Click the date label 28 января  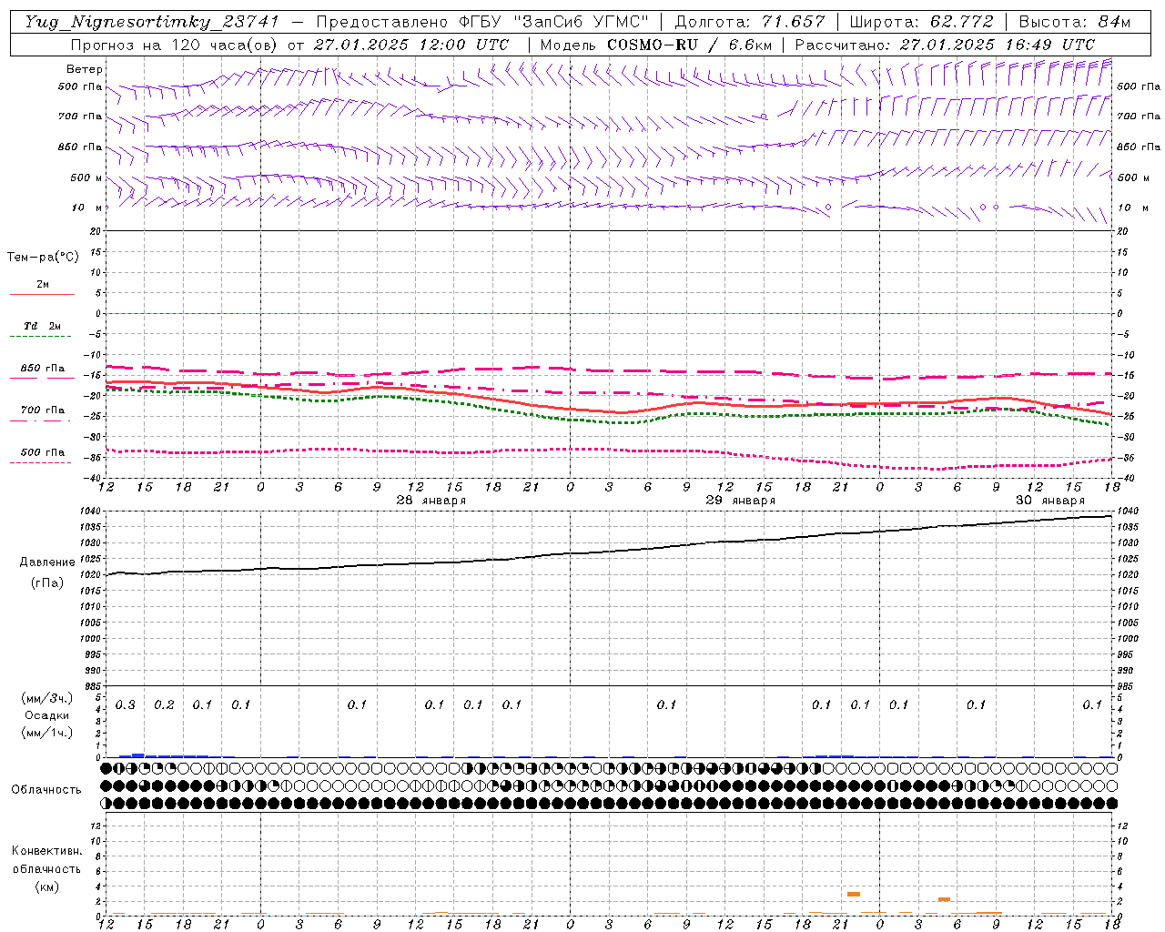point(431,501)
